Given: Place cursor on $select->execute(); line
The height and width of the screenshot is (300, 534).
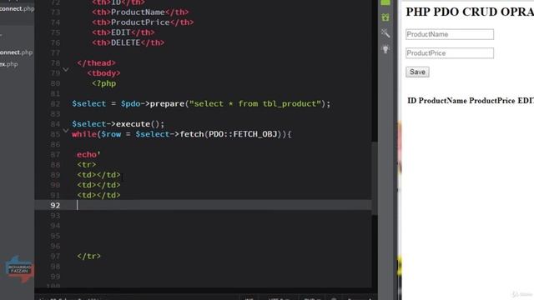Looking at the screenshot, I should pos(118,124).
